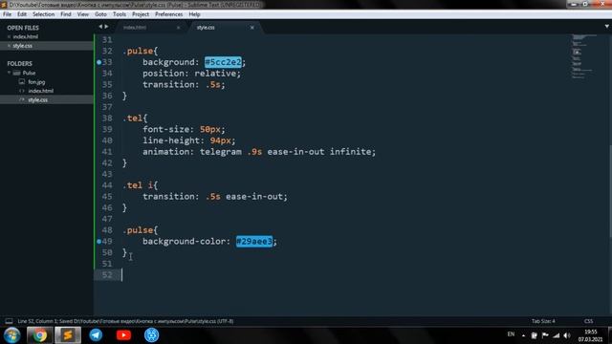Click the EN language indicator
This screenshot has width=612, height=344.
(x=511, y=334)
